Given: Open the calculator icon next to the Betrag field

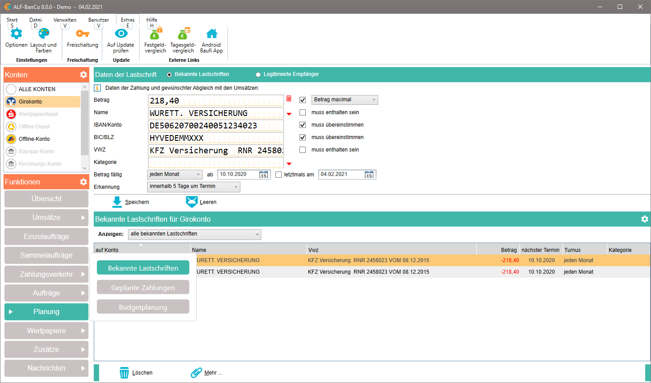Looking at the screenshot, I should (x=289, y=99).
